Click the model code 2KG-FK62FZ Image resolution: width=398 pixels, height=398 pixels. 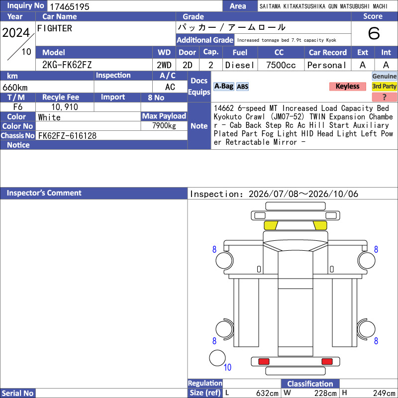point(67,65)
